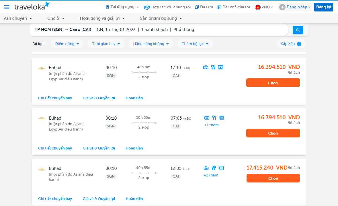Expand the Hãng hàng không filter
Screen dimensions: 338x206
tap(151, 44)
